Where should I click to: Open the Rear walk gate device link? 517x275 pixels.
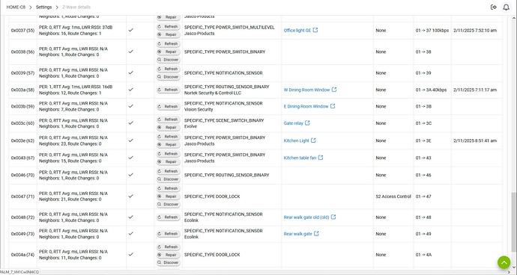[x=297, y=234]
